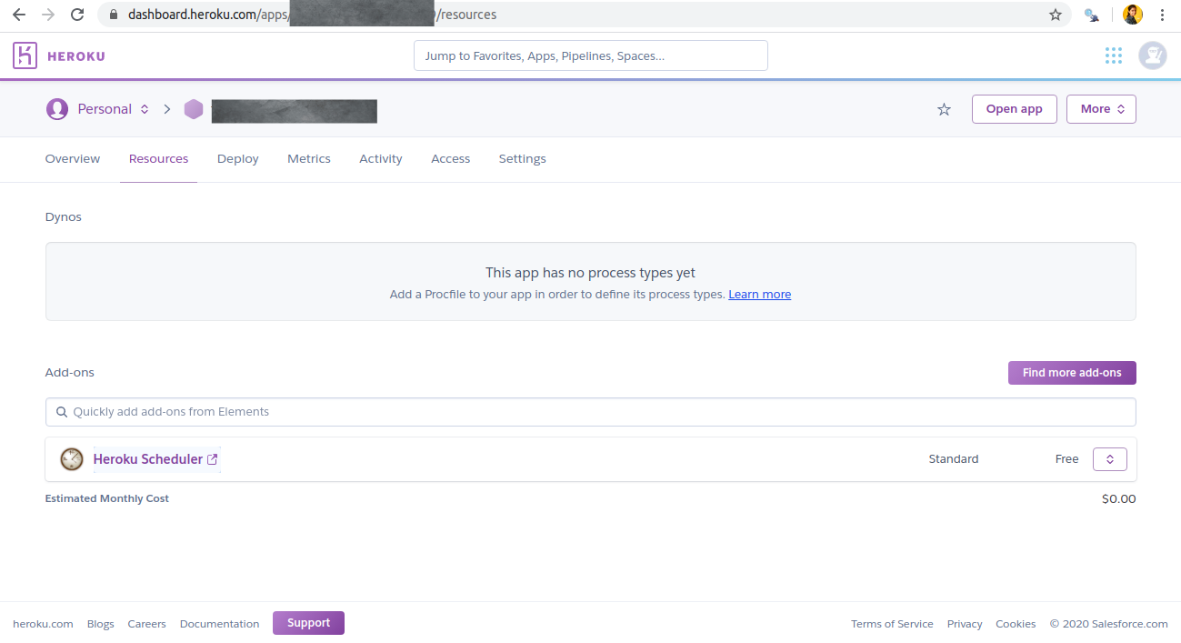
Task: Click the Personal breadcrumb label
Action: 105,109
